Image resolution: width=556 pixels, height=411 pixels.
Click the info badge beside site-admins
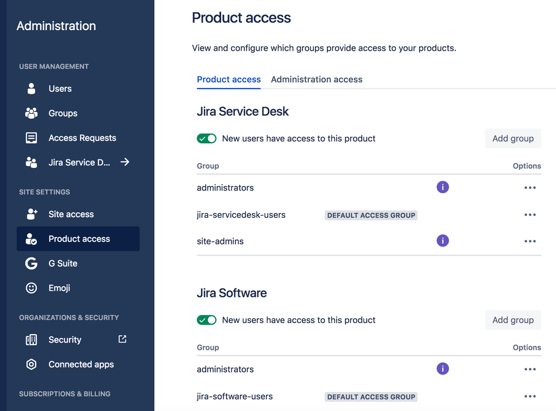[x=442, y=241]
